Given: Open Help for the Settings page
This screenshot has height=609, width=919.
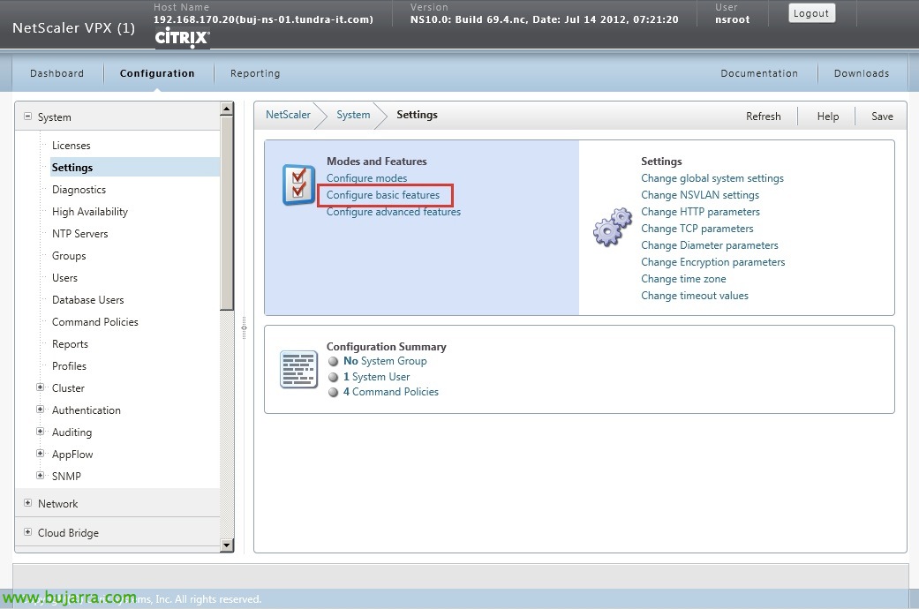Looking at the screenshot, I should tap(827, 116).
